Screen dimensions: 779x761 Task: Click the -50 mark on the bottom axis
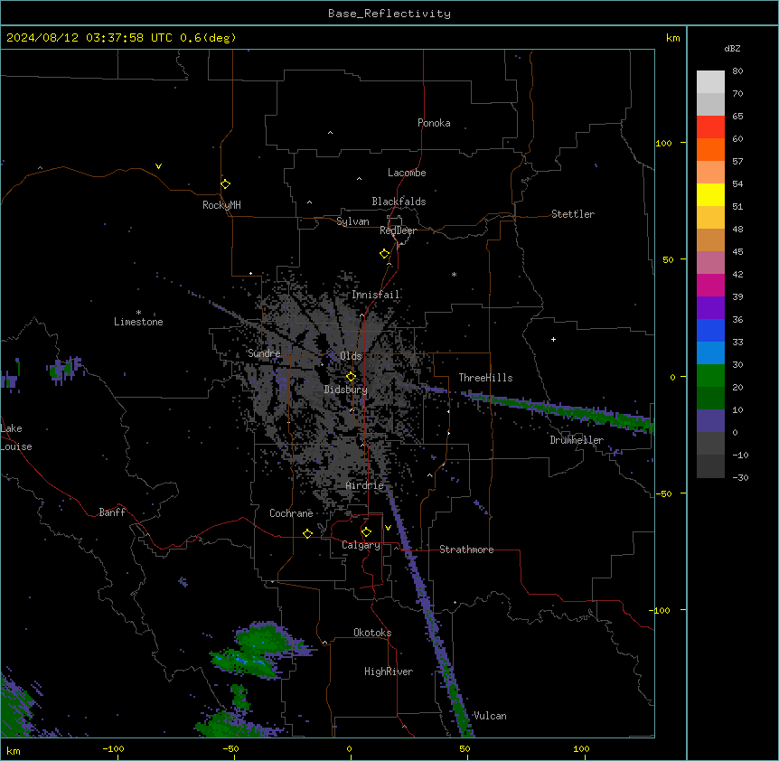tap(230, 749)
